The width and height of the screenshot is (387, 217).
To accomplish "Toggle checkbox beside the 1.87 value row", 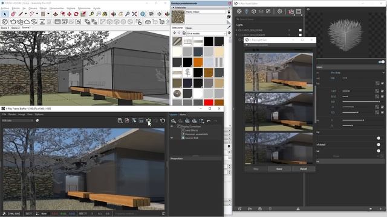I will point(382,91).
